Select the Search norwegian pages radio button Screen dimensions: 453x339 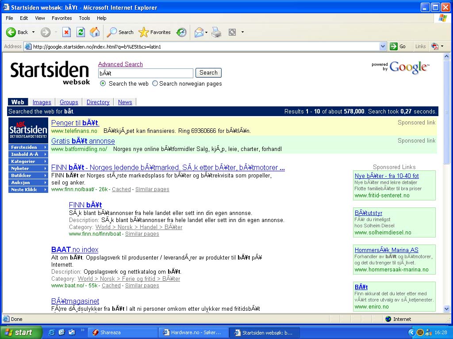point(155,83)
